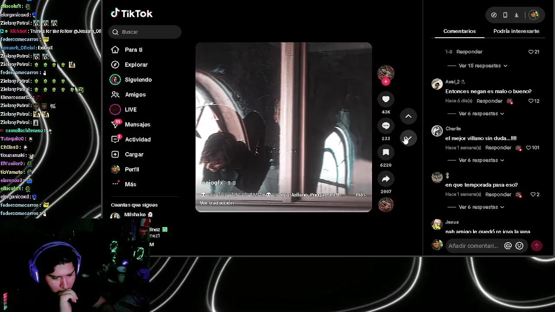Viewport: 555px width, 312px height.
Task: Open Jesus commenter avatar
Action: (x=437, y=224)
